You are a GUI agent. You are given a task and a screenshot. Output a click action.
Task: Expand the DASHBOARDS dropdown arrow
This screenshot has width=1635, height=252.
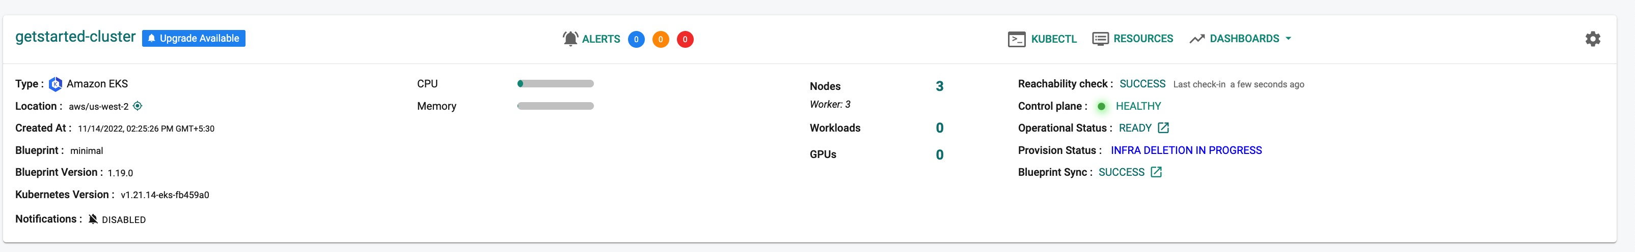click(1288, 39)
